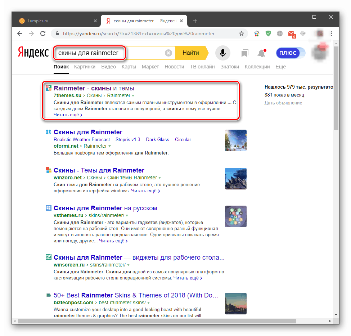Open Yandex bookmarks collections icon
This screenshot has height=336, width=351.
pyautogui.click(x=245, y=53)
